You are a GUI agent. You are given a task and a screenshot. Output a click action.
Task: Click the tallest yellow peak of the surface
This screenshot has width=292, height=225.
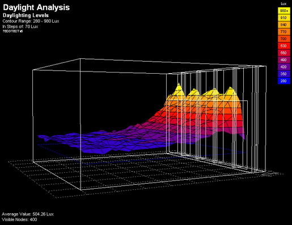[x=179, y=85]
